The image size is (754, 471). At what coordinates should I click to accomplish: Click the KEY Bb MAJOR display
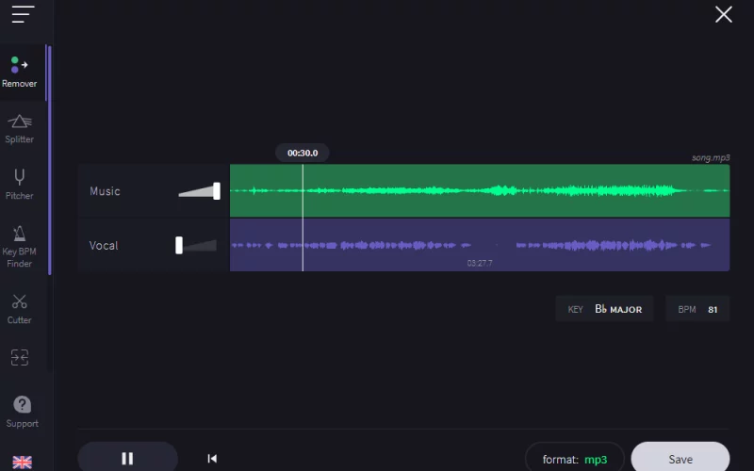[x=604, y=309]
